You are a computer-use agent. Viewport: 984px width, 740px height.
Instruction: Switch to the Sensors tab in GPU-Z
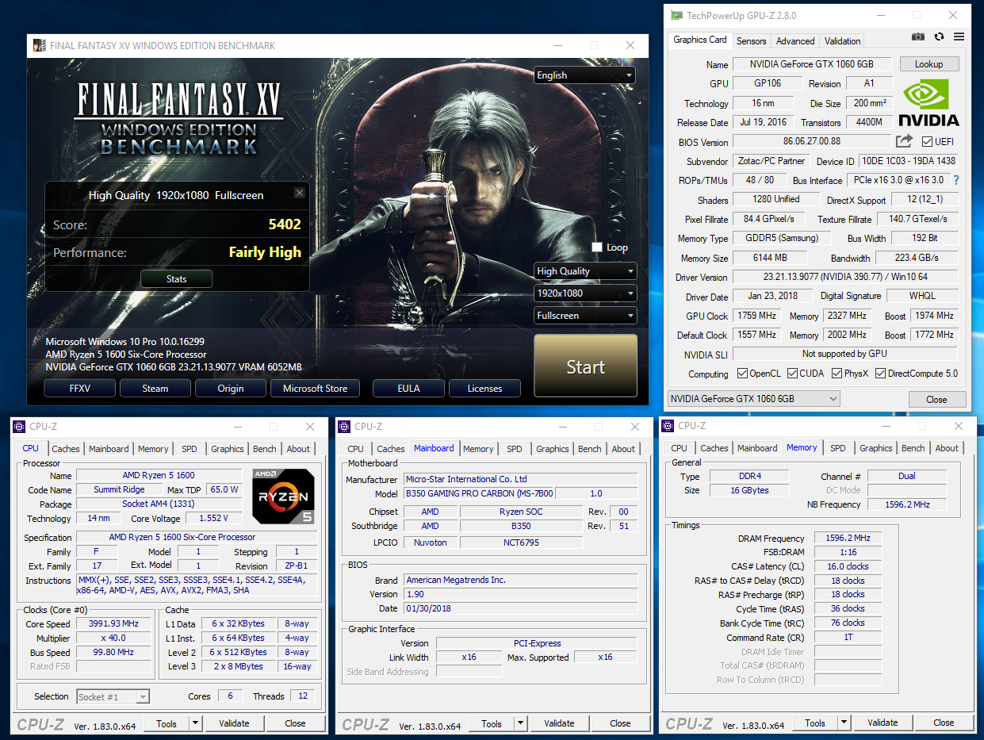(x=751, y=41)
